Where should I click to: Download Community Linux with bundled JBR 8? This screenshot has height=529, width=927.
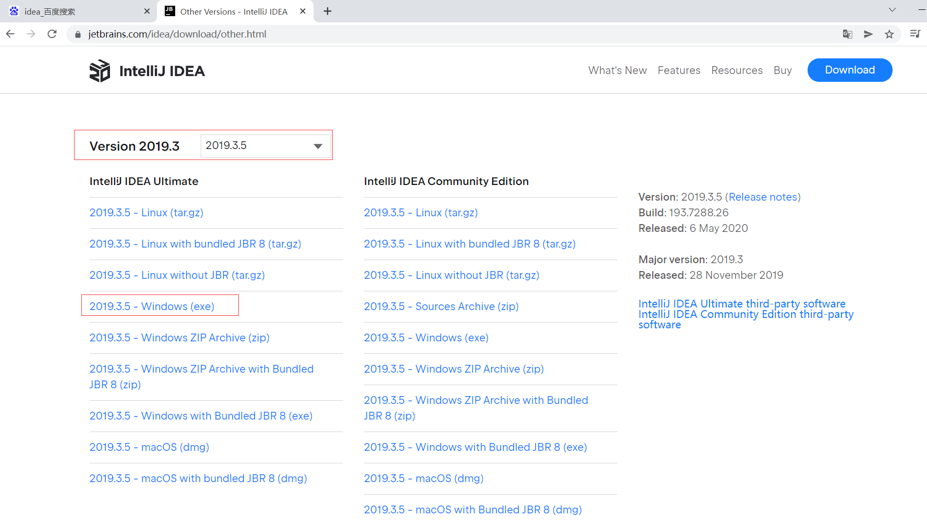(x=470, y=244)
